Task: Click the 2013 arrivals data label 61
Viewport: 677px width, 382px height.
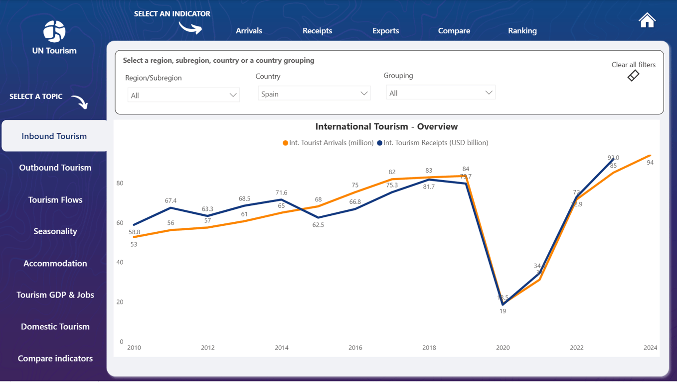Action: tap(244, 214)
